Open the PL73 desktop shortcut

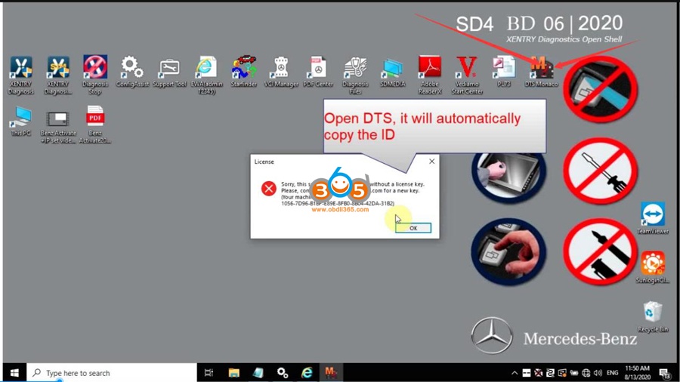(x=504, y=72)
